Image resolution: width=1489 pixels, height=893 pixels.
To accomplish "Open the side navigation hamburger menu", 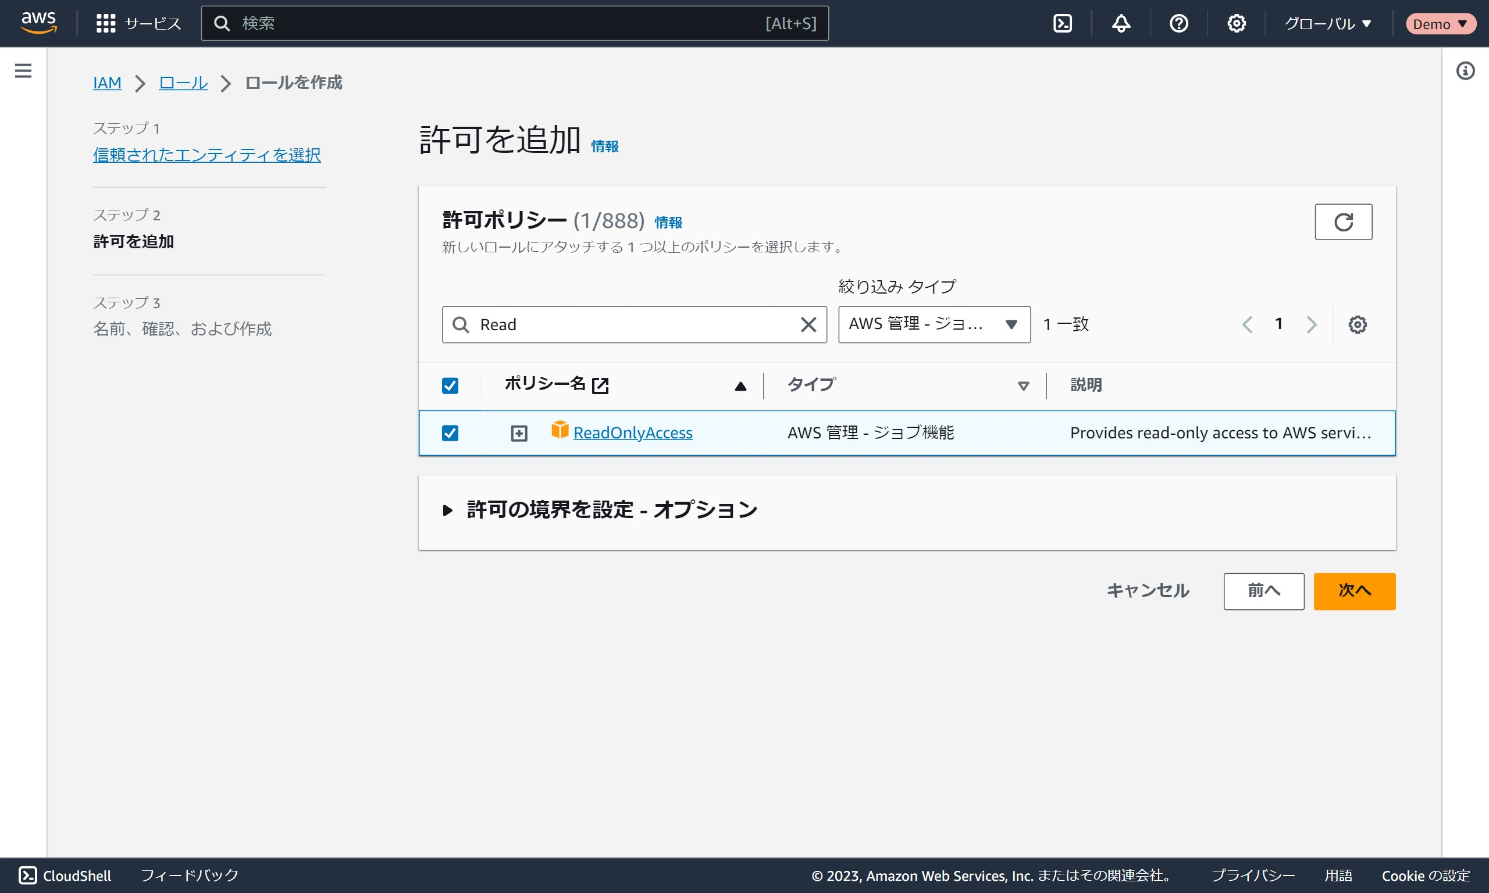I will pyautogui.click(x=23, y=71).
